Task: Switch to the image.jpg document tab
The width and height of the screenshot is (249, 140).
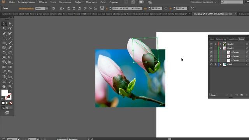Action: pos(213,14)
